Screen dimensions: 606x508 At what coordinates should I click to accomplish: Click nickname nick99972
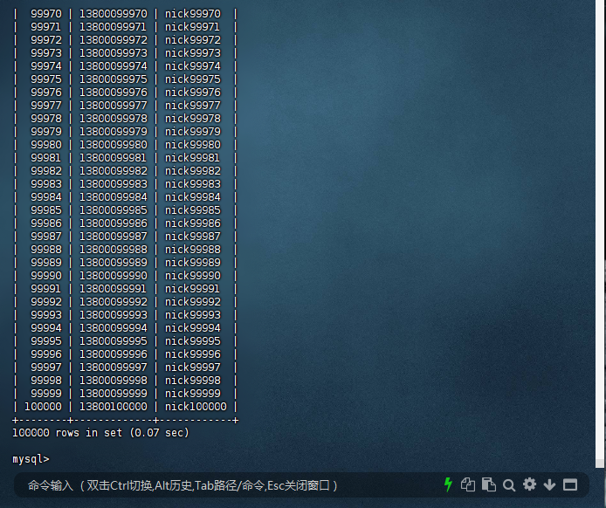[x=193, y=40]
